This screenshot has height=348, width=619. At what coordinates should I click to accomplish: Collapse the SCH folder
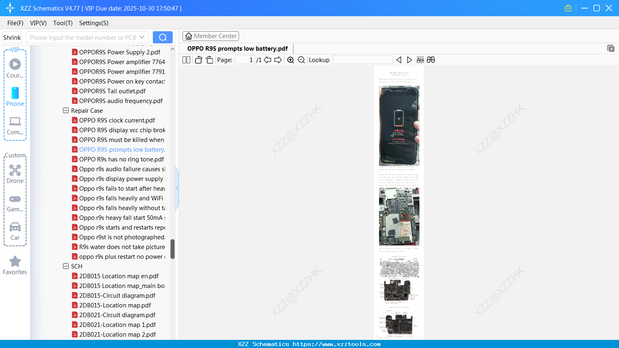coord(66,266)
